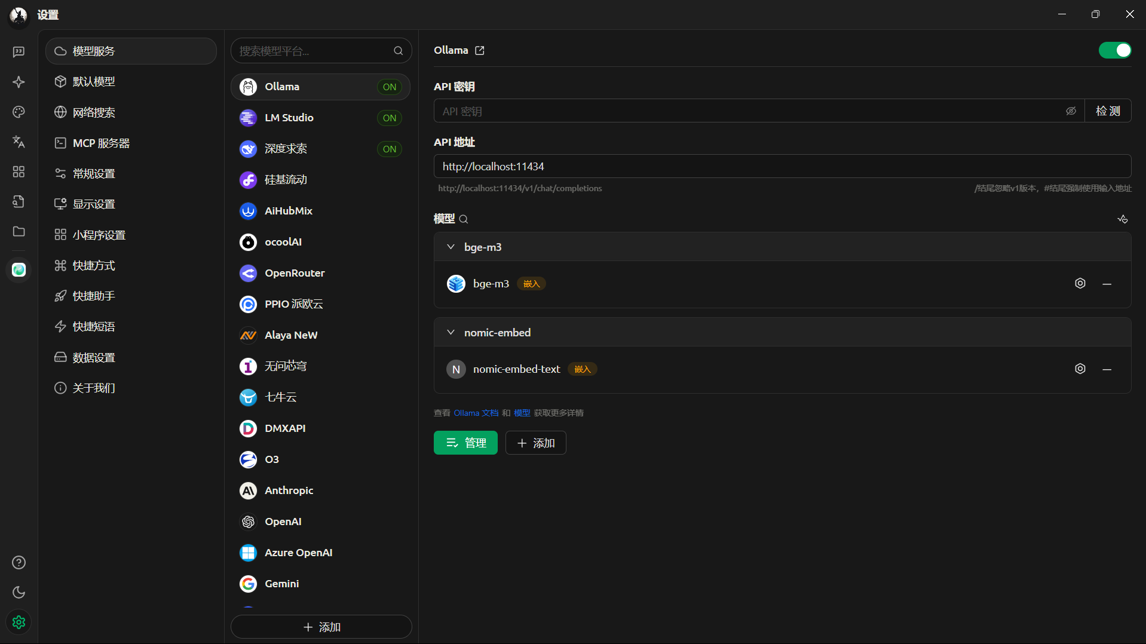Select the Gemini provider
Screen dimensions: 1146x644
point(320,584)
